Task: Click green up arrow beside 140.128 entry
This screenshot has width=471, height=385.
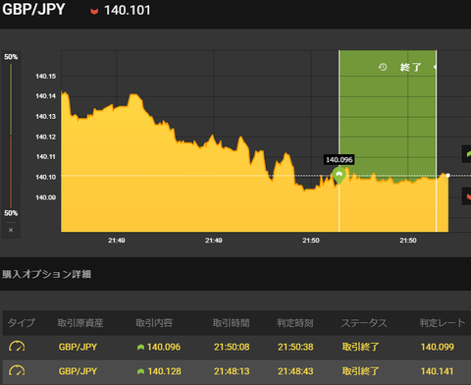Action: point(140,371)
